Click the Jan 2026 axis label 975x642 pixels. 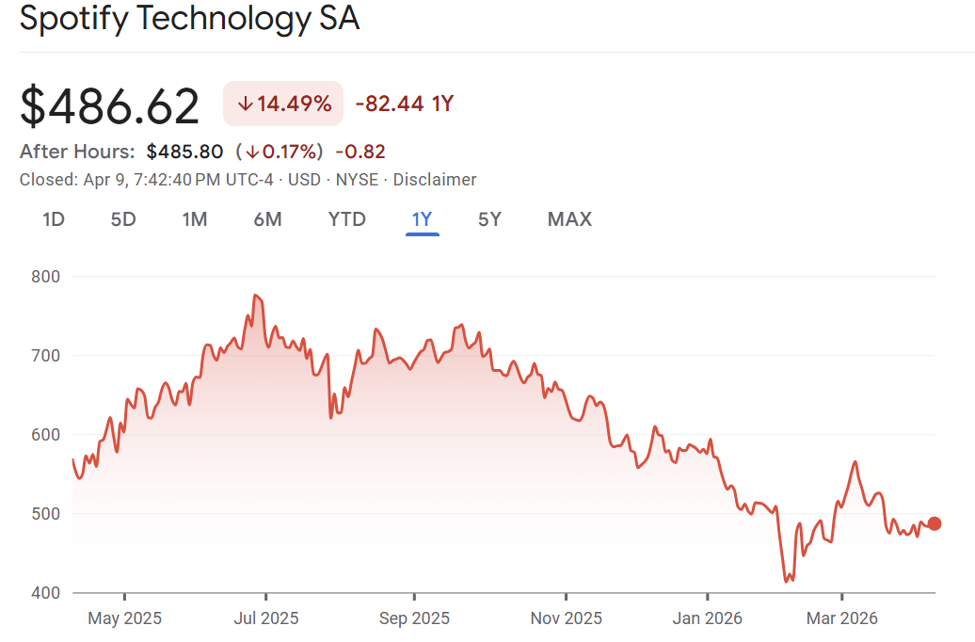pyautogui.click(x=707, y=618)
